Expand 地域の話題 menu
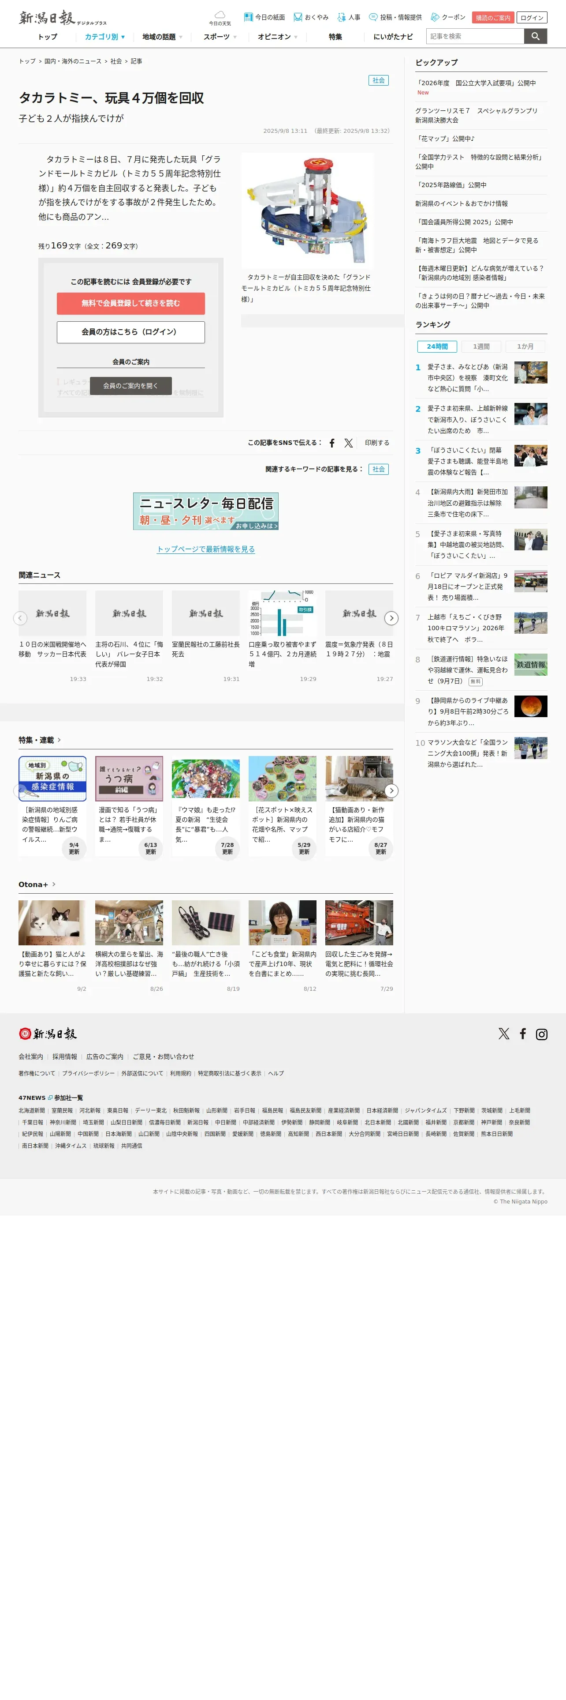 point(162,37)
